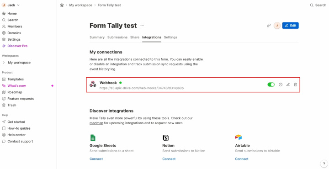Switch to the Submissions tab

coord(117,37)
